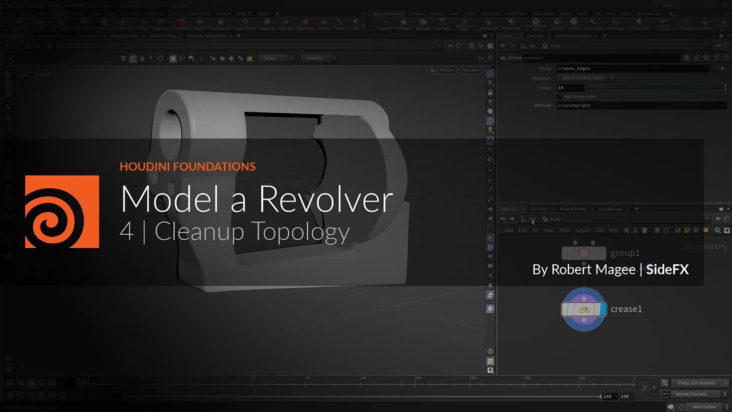Enable the Add Vertex Color checkbox
This screenshot has width=732, height=412.
(x=560, y=97)
